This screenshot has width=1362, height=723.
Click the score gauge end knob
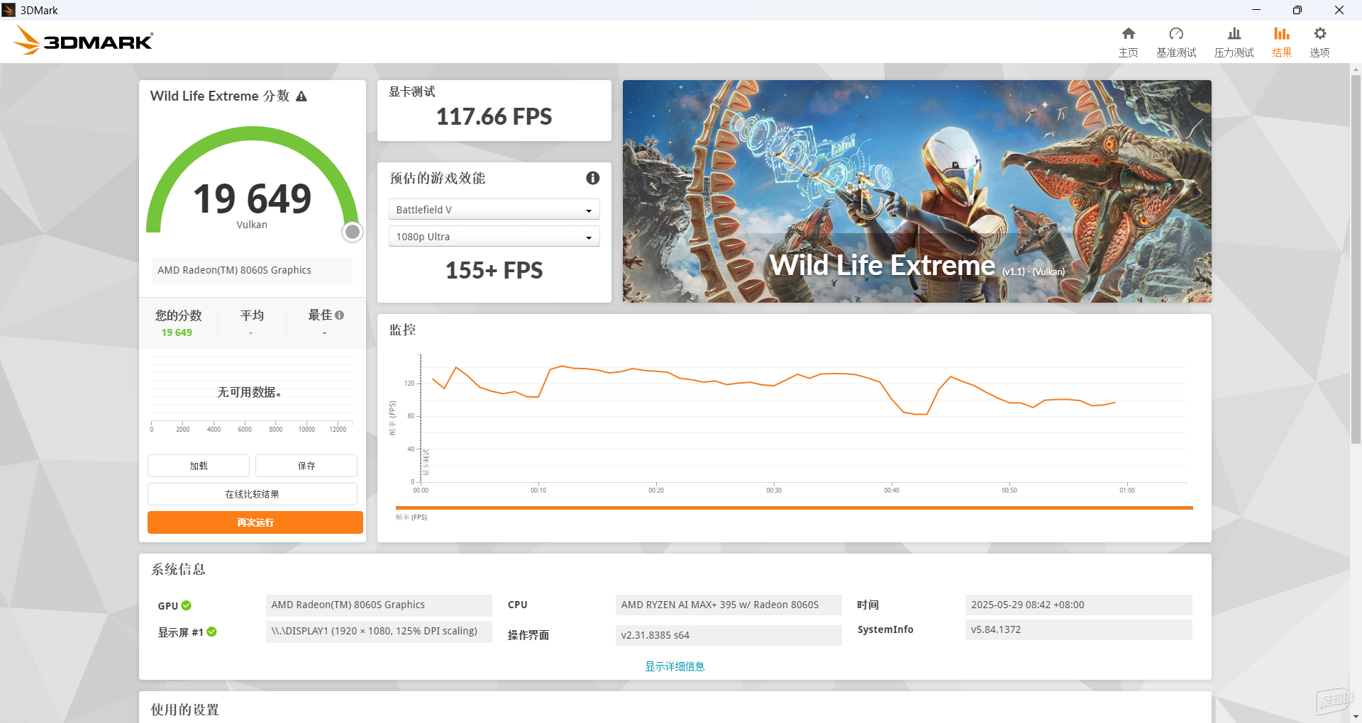[x=353, y=232]
